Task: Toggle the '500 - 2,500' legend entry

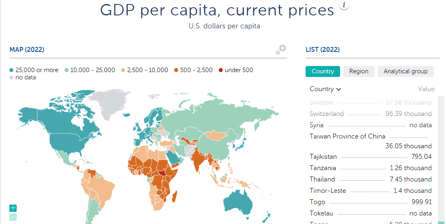Action: 193,70
